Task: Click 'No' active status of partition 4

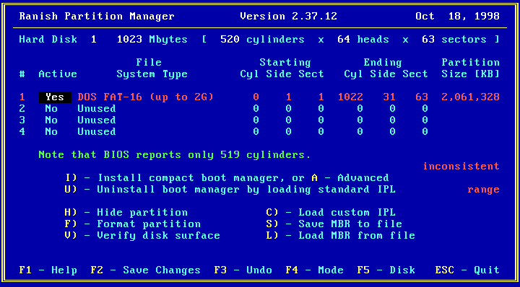Action: [51, 132]
